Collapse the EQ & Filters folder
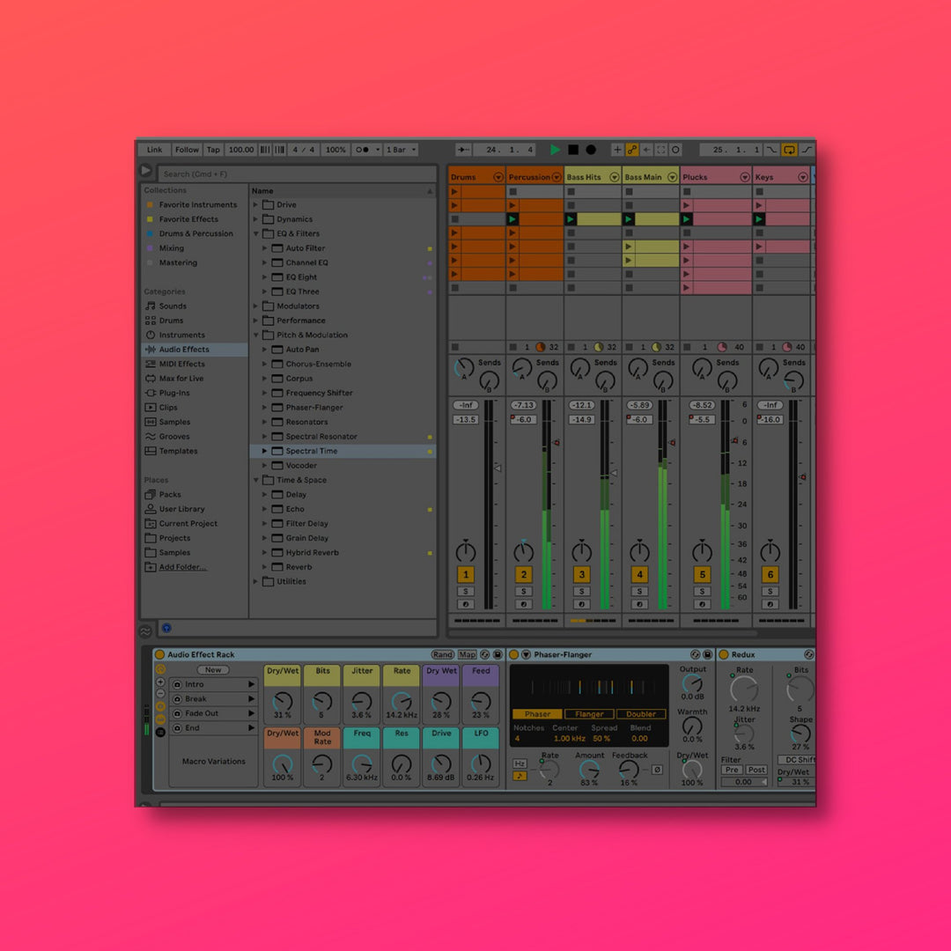The height and width of the screenshot is (951, 951). 256,234
